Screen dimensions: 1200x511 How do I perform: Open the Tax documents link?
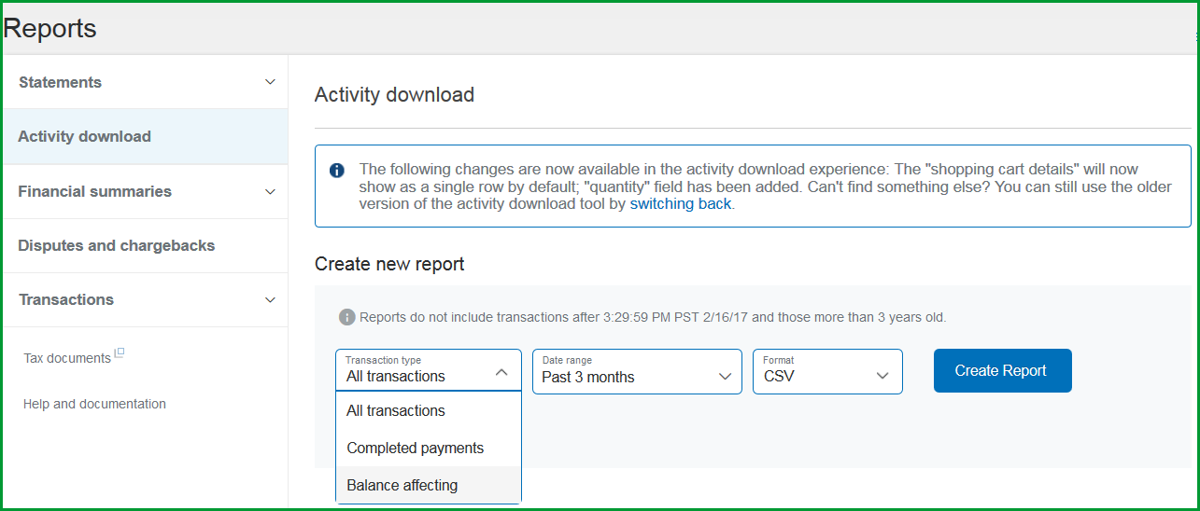(67, 358)
